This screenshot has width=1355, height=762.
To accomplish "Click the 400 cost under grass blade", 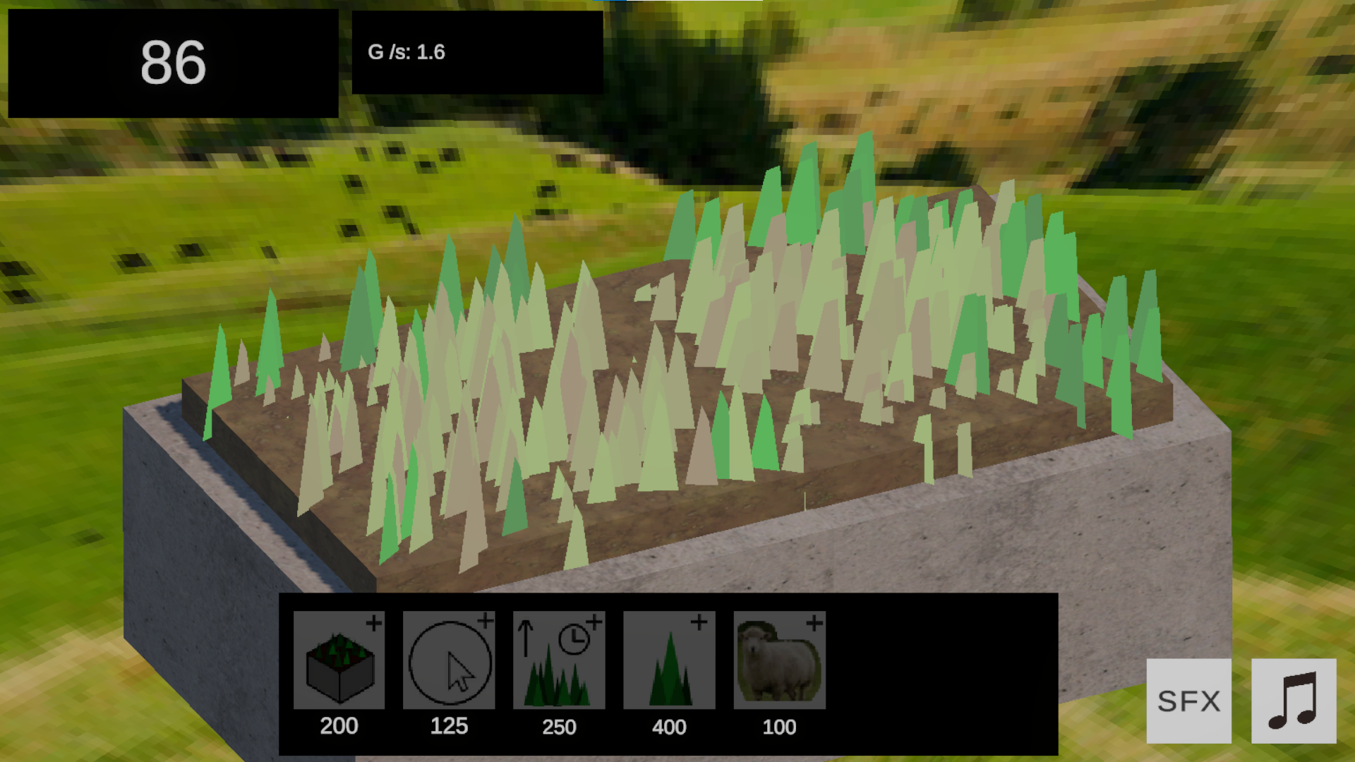I will [669, 727].
